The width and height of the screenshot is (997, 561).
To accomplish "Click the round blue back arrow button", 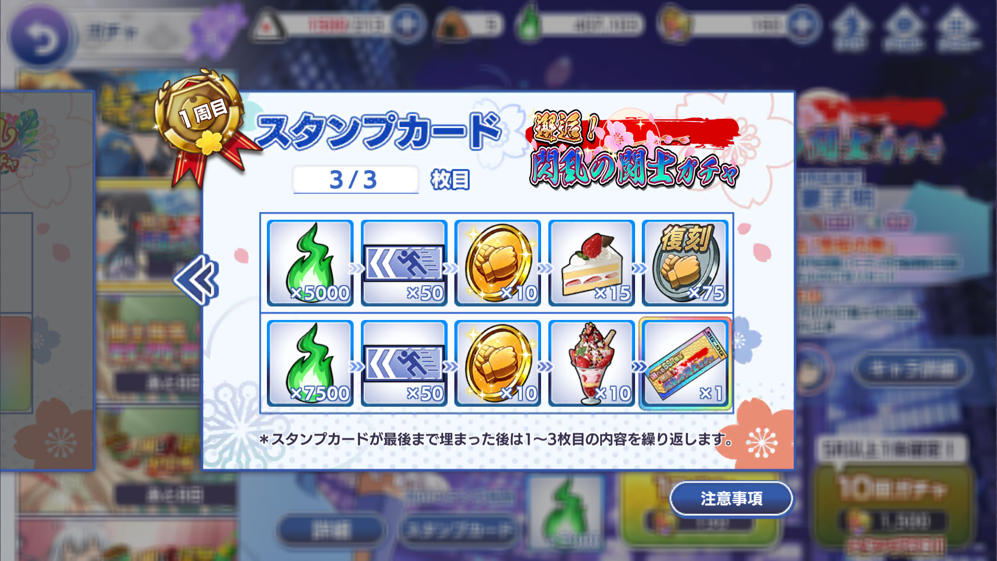I will coord(39,37).
